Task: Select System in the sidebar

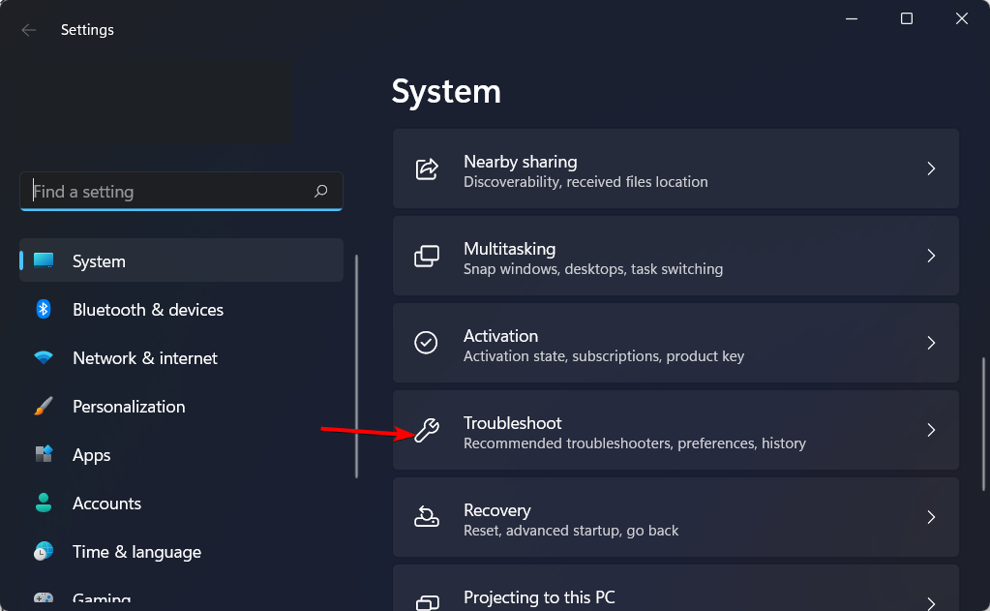Action: click(99, 260)
